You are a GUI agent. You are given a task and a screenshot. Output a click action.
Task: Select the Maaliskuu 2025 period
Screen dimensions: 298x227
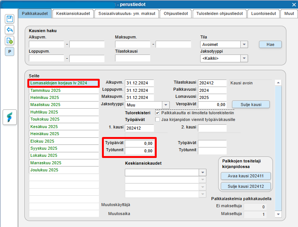(x=64, y=105)
